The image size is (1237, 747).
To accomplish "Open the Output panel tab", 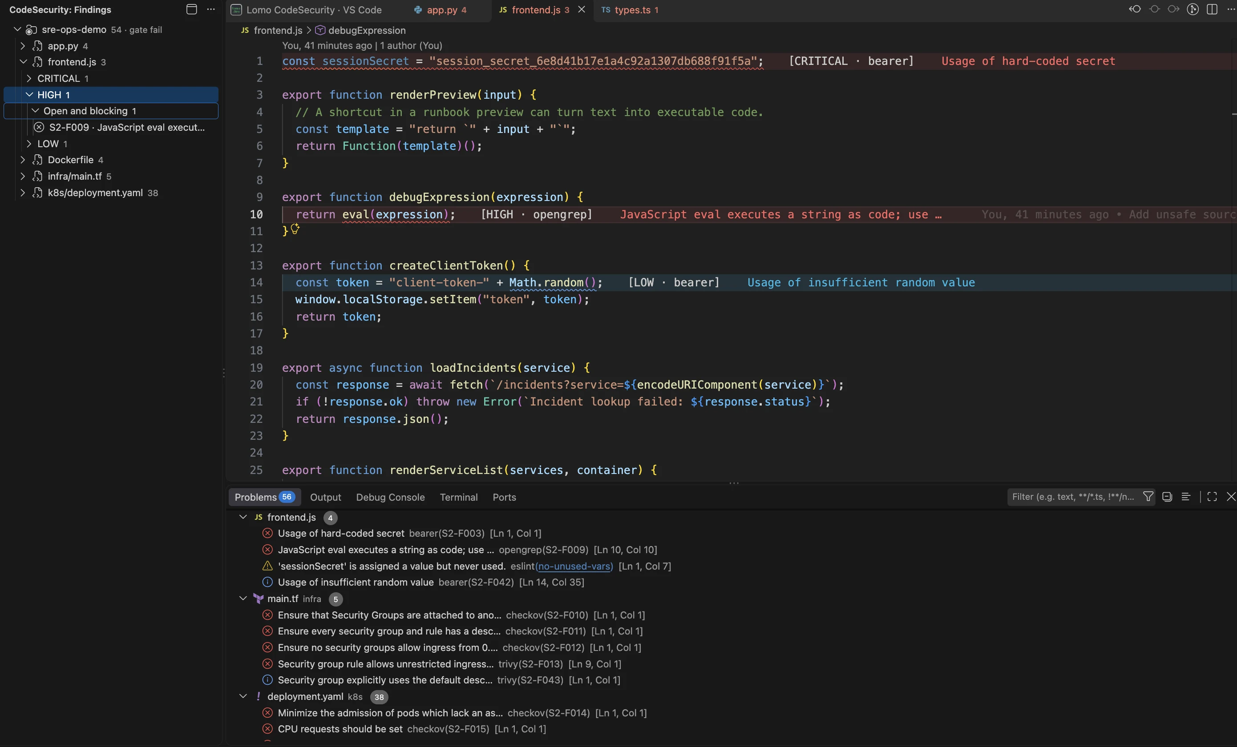I will click(325, 497).
